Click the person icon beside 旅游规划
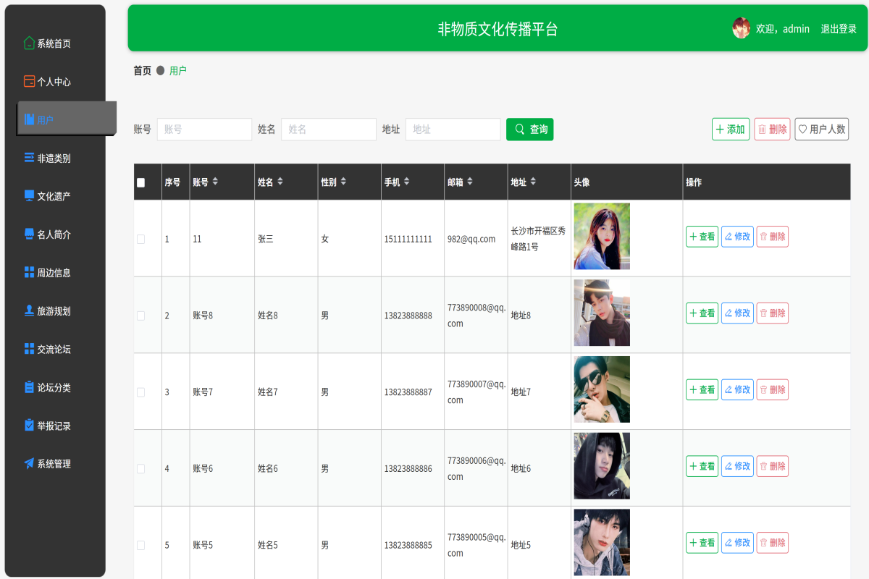The image size is (869, 579). click(x=29, y=310)
